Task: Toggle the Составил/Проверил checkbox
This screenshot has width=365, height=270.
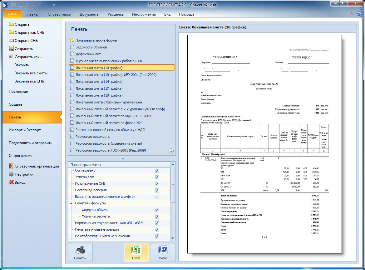Action: click(x=157, y=190)
